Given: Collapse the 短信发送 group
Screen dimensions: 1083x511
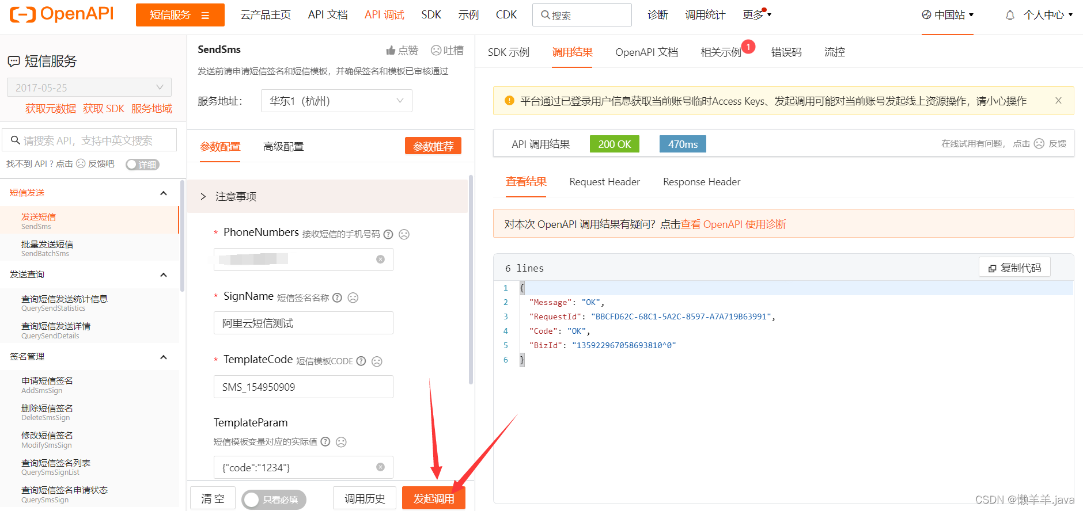Looking at the screenshot, I should point(164,193).
